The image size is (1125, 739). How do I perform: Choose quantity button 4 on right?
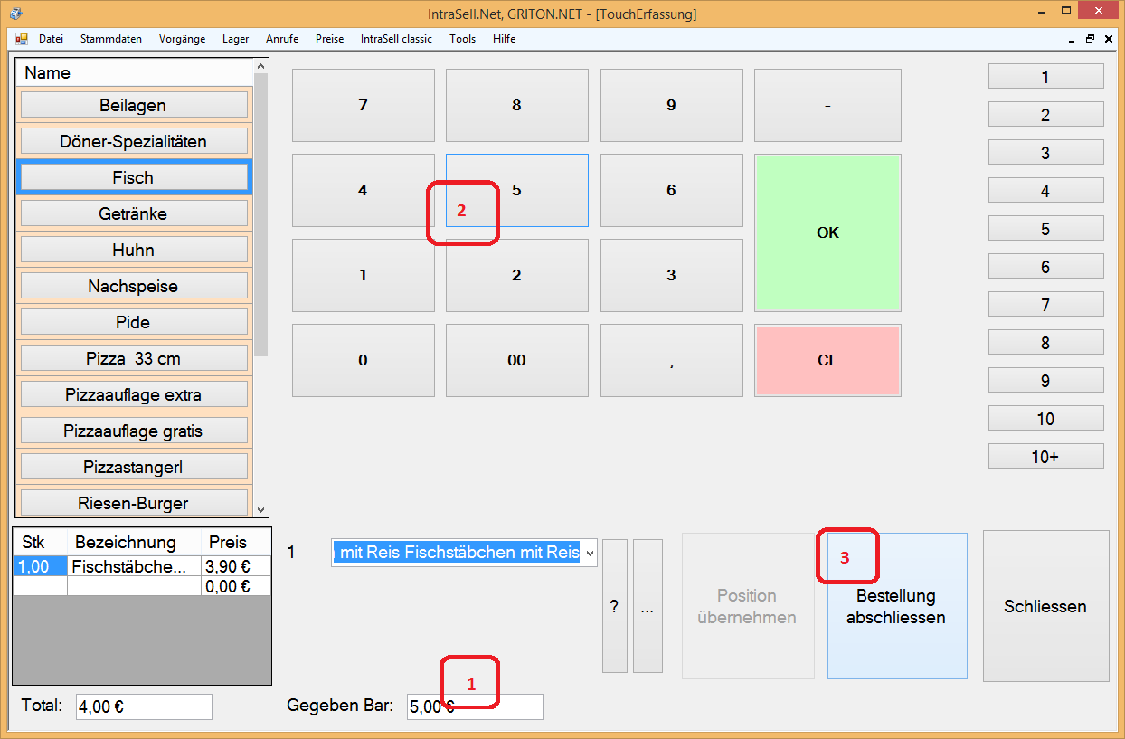1045,190
